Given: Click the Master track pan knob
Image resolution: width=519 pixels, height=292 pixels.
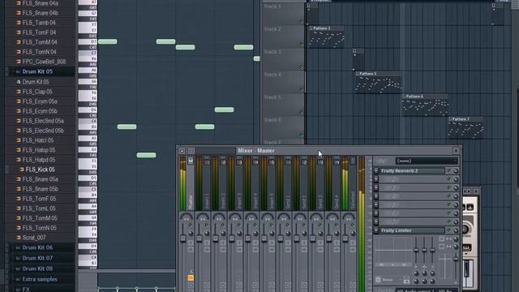Looking at the screenshot, I should click(186, 217).
